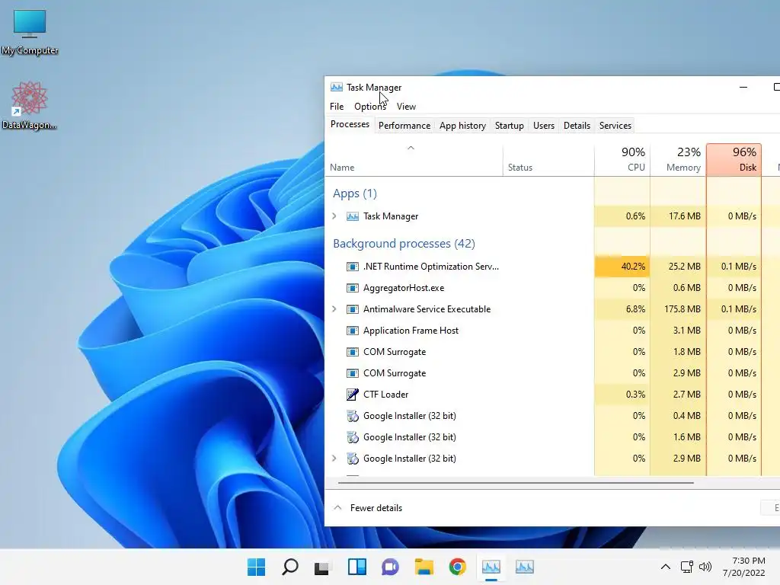Minimize the Task Manager window
The width and height of the screenshot is (780, 585).
point(743,87)
